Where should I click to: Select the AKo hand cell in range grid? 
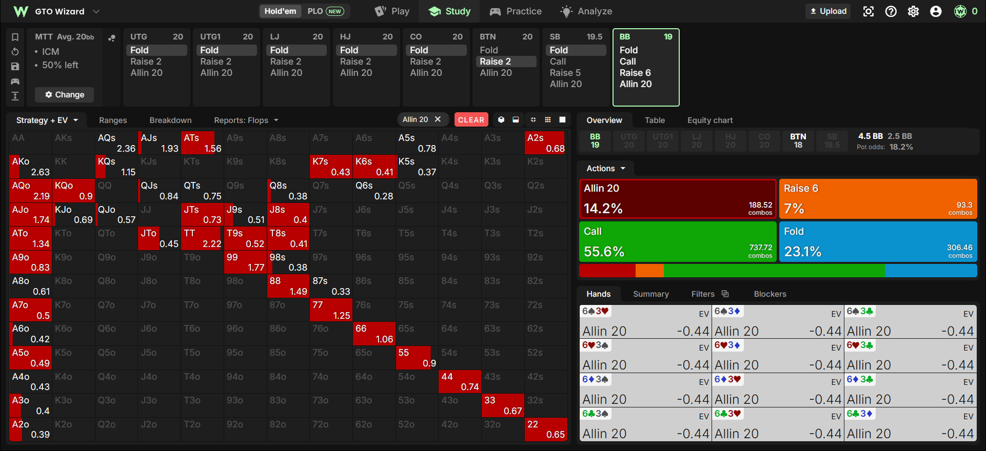(x=31, y=167)
